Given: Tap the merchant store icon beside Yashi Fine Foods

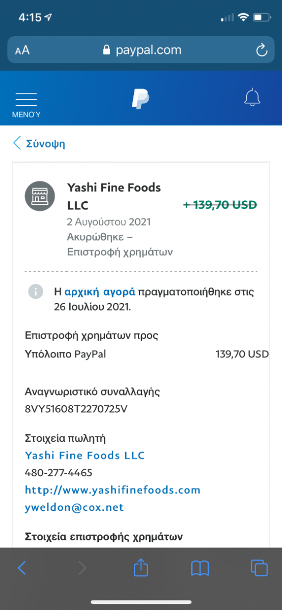Looking at the screenshot, I should pyautogui.click(x=39, y=196).
